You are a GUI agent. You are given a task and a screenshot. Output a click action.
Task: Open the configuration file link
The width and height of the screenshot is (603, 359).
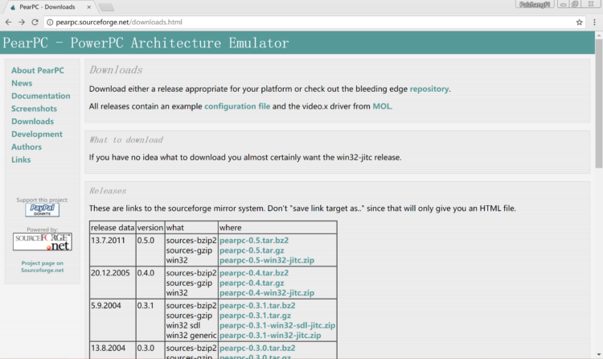tap(237, 106)
